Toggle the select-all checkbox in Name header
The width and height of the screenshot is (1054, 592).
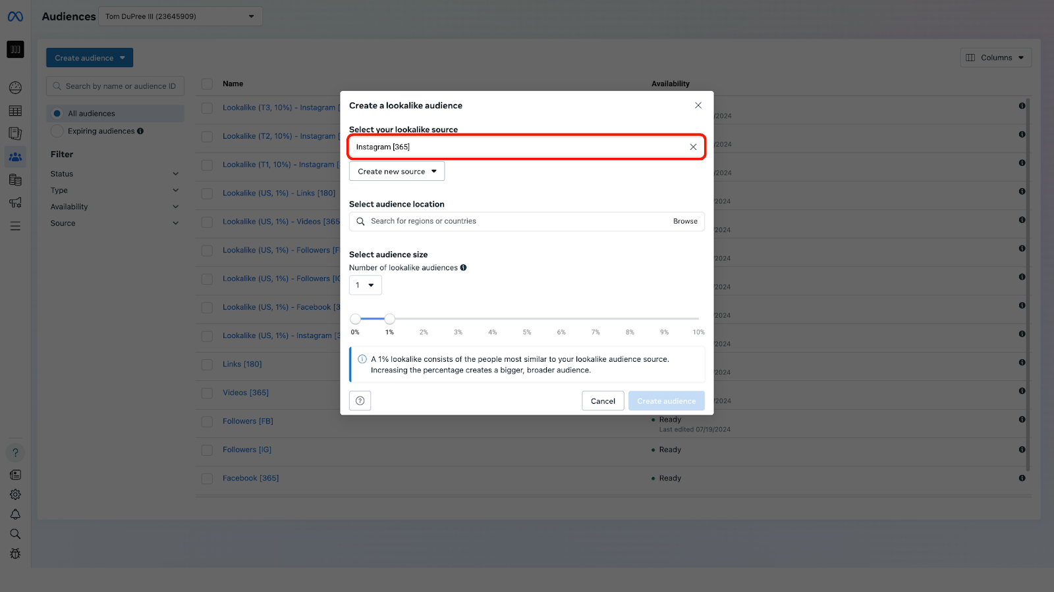coord(207,84)
